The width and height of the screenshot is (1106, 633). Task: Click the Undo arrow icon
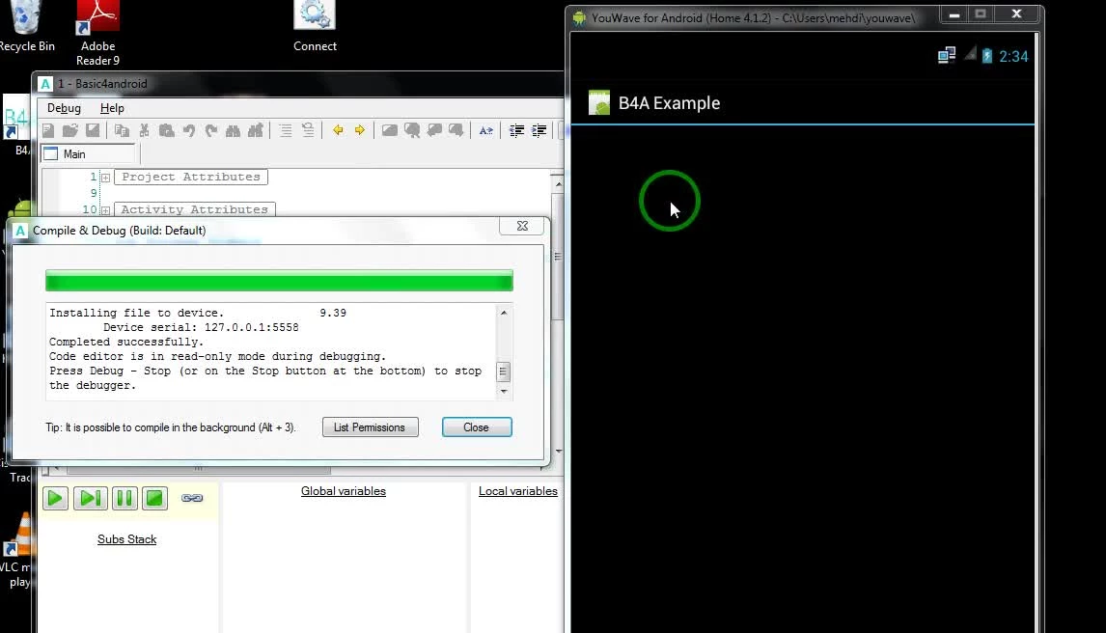click(x=188, y=130)
